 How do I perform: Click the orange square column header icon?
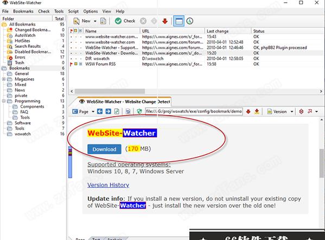tap(75, 31)
